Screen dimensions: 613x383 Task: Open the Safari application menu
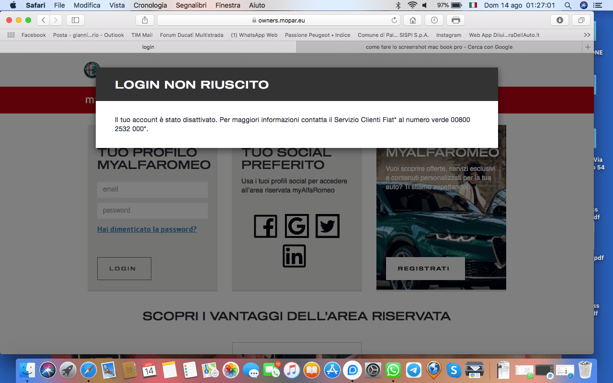(x=35, y=5)
